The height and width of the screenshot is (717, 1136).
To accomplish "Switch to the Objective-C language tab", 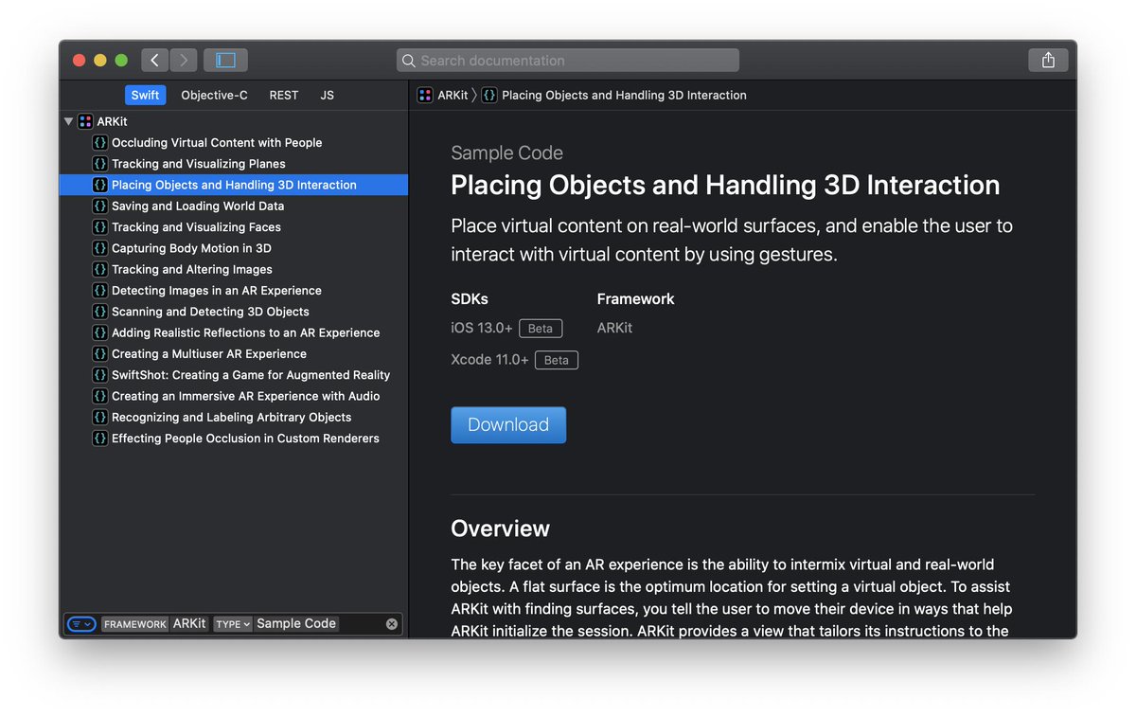I will (214, 95).
